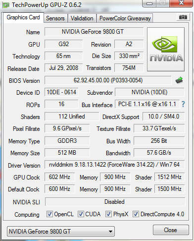Toggle the OpenCL checkbox

(x=49, y=214)
